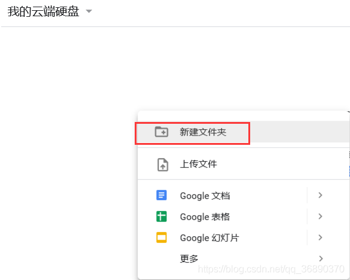Expand the 更多 submenu chevron
350x280 pixels.
(x=321, y=258)
